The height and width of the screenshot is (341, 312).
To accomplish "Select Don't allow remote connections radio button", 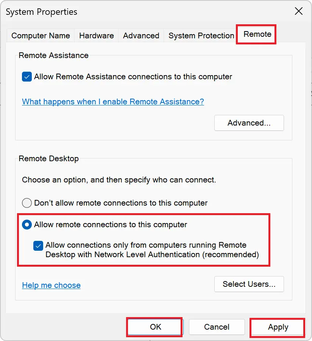I will coord(27,203).
